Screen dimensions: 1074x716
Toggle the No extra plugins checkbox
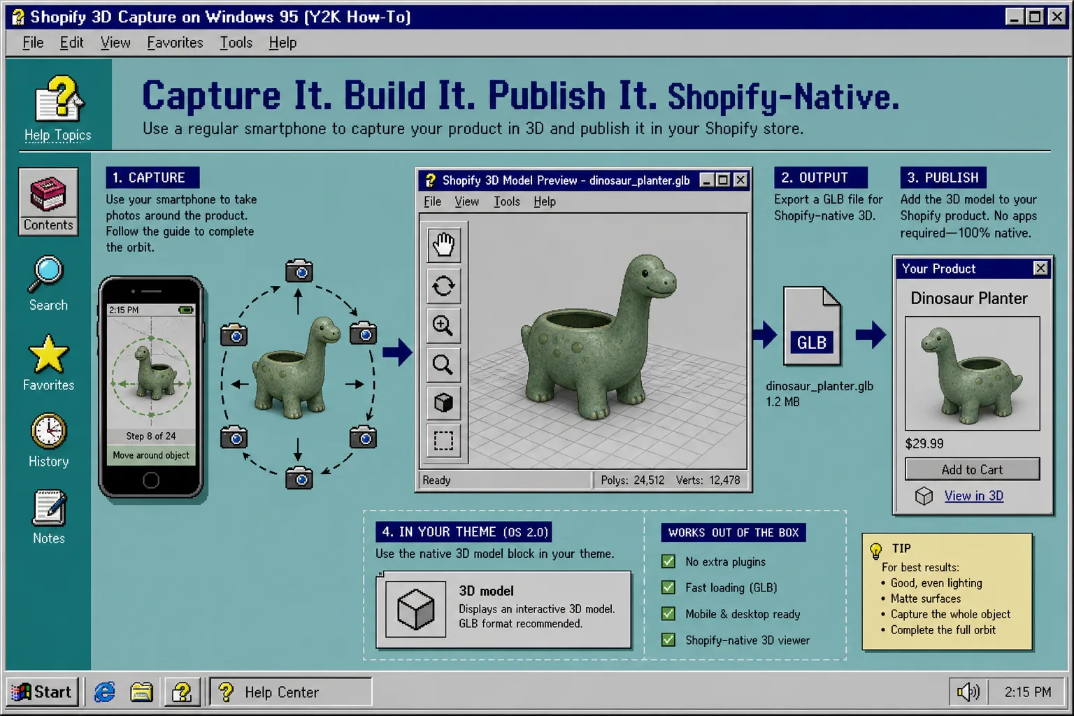pos(668,561)
